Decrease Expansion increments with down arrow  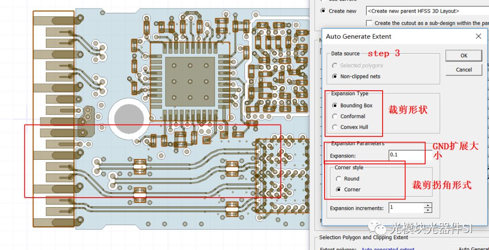click(428, 211)
